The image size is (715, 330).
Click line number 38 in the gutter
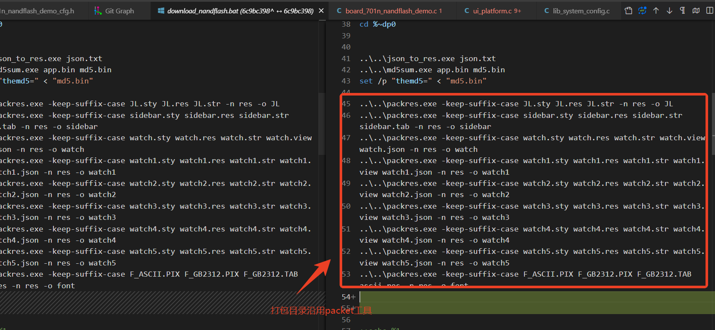[346, 25]
